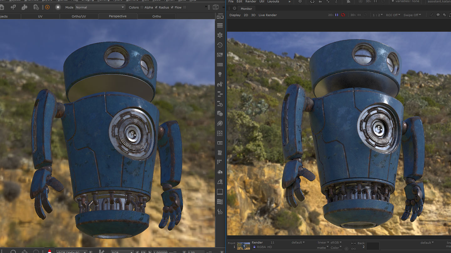The height and width of the screenshot is (253, 451).
Task: Expand the Katana menu overflow chevron
Action: tap(289, 2)
